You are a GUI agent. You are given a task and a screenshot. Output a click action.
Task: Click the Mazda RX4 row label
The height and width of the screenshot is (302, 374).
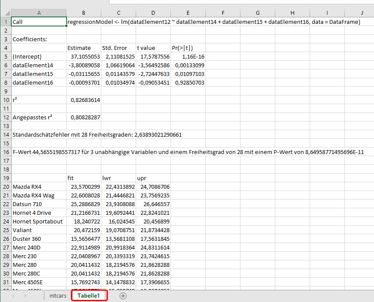(39, 187)
